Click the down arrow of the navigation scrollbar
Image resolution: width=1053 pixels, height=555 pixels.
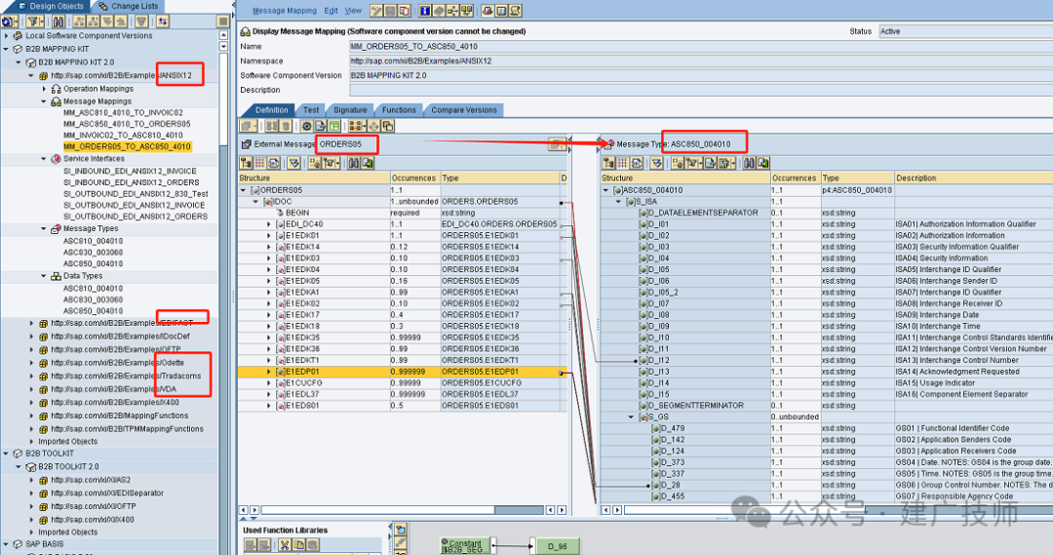[223, 47]
